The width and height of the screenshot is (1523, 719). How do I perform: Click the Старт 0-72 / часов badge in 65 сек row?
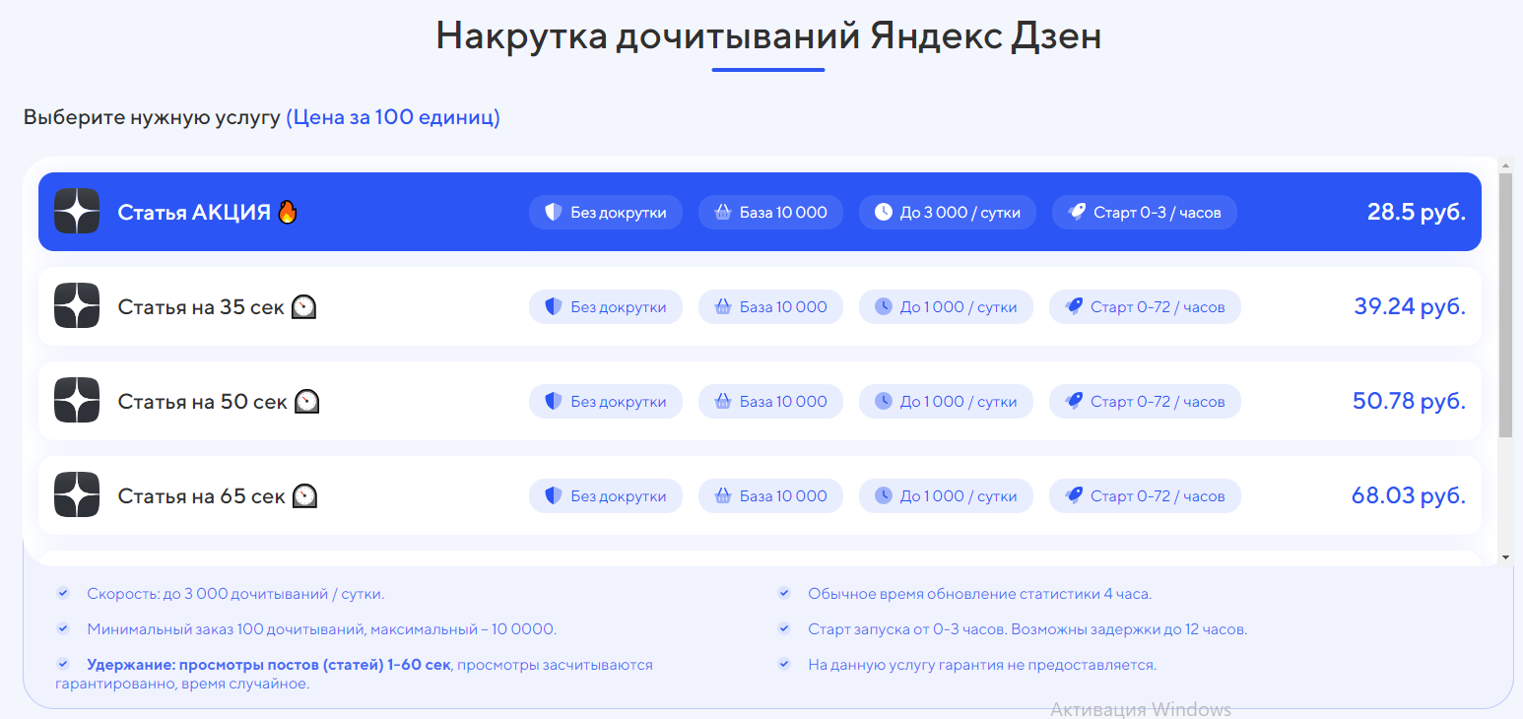tap(1145, 495)
